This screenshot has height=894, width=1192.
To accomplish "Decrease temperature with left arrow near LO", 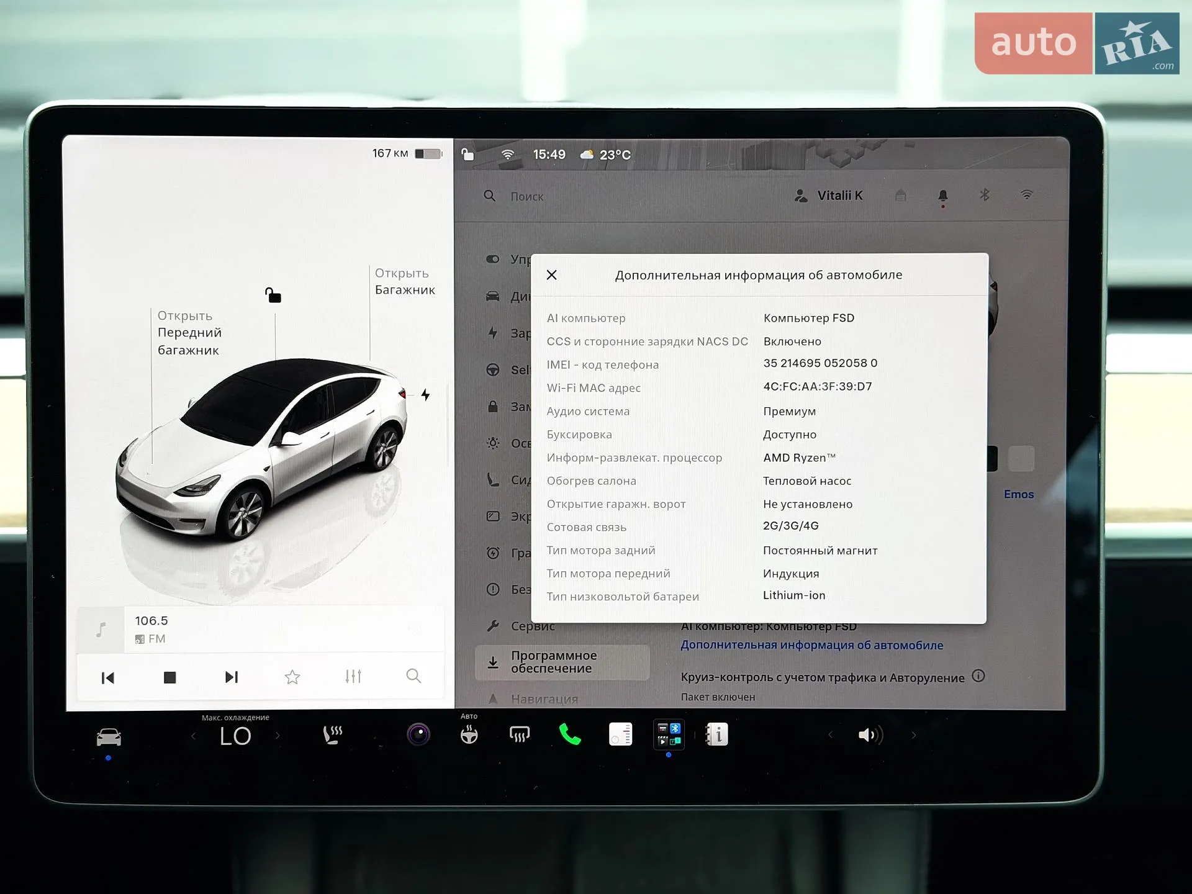I will pos(193,736).
